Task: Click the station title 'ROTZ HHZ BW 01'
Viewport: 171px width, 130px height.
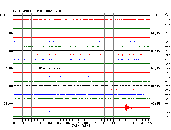Action: [x=50, y=11]
